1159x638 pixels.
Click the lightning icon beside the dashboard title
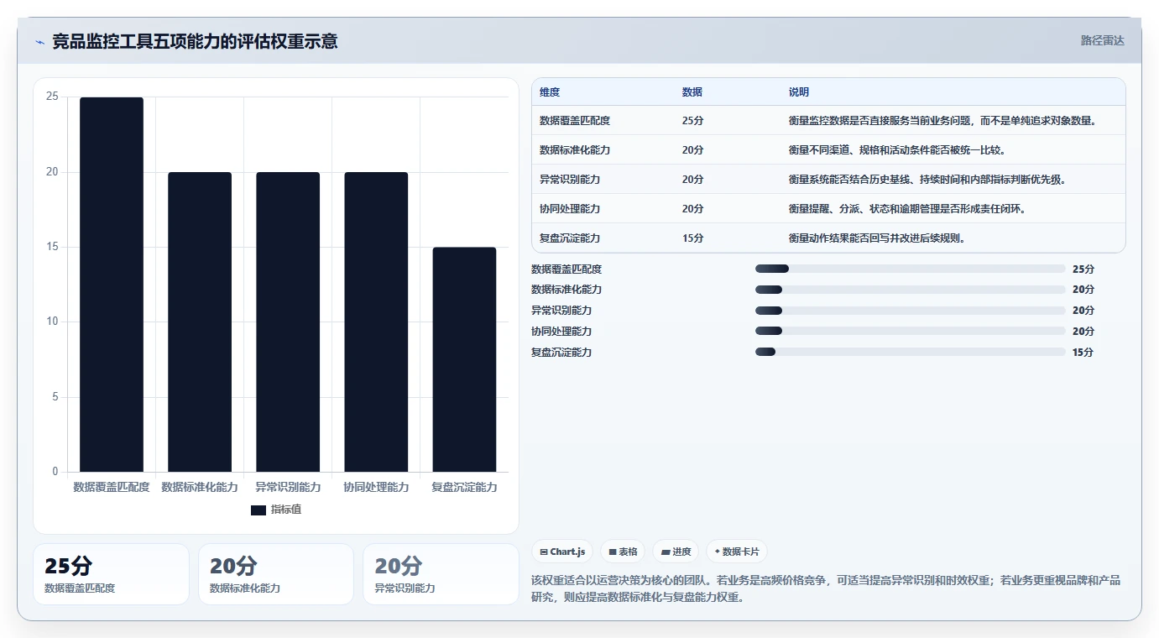coord(40,42)
